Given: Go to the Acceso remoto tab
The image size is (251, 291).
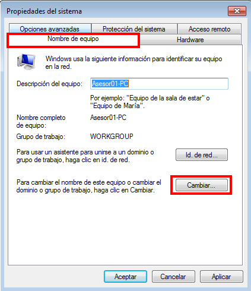Looking at the screenshot, I should (209, 29).
